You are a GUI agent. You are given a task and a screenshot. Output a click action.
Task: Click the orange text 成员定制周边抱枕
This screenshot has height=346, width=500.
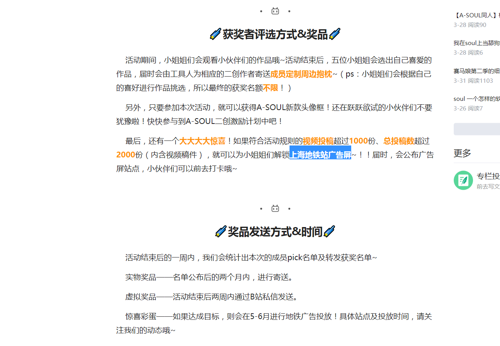[301, 74]
